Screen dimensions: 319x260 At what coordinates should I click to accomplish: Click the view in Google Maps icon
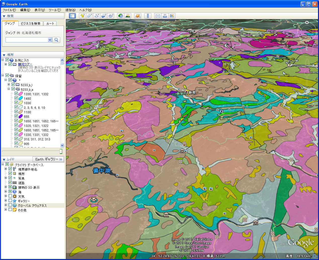click(x=172, y=16)
